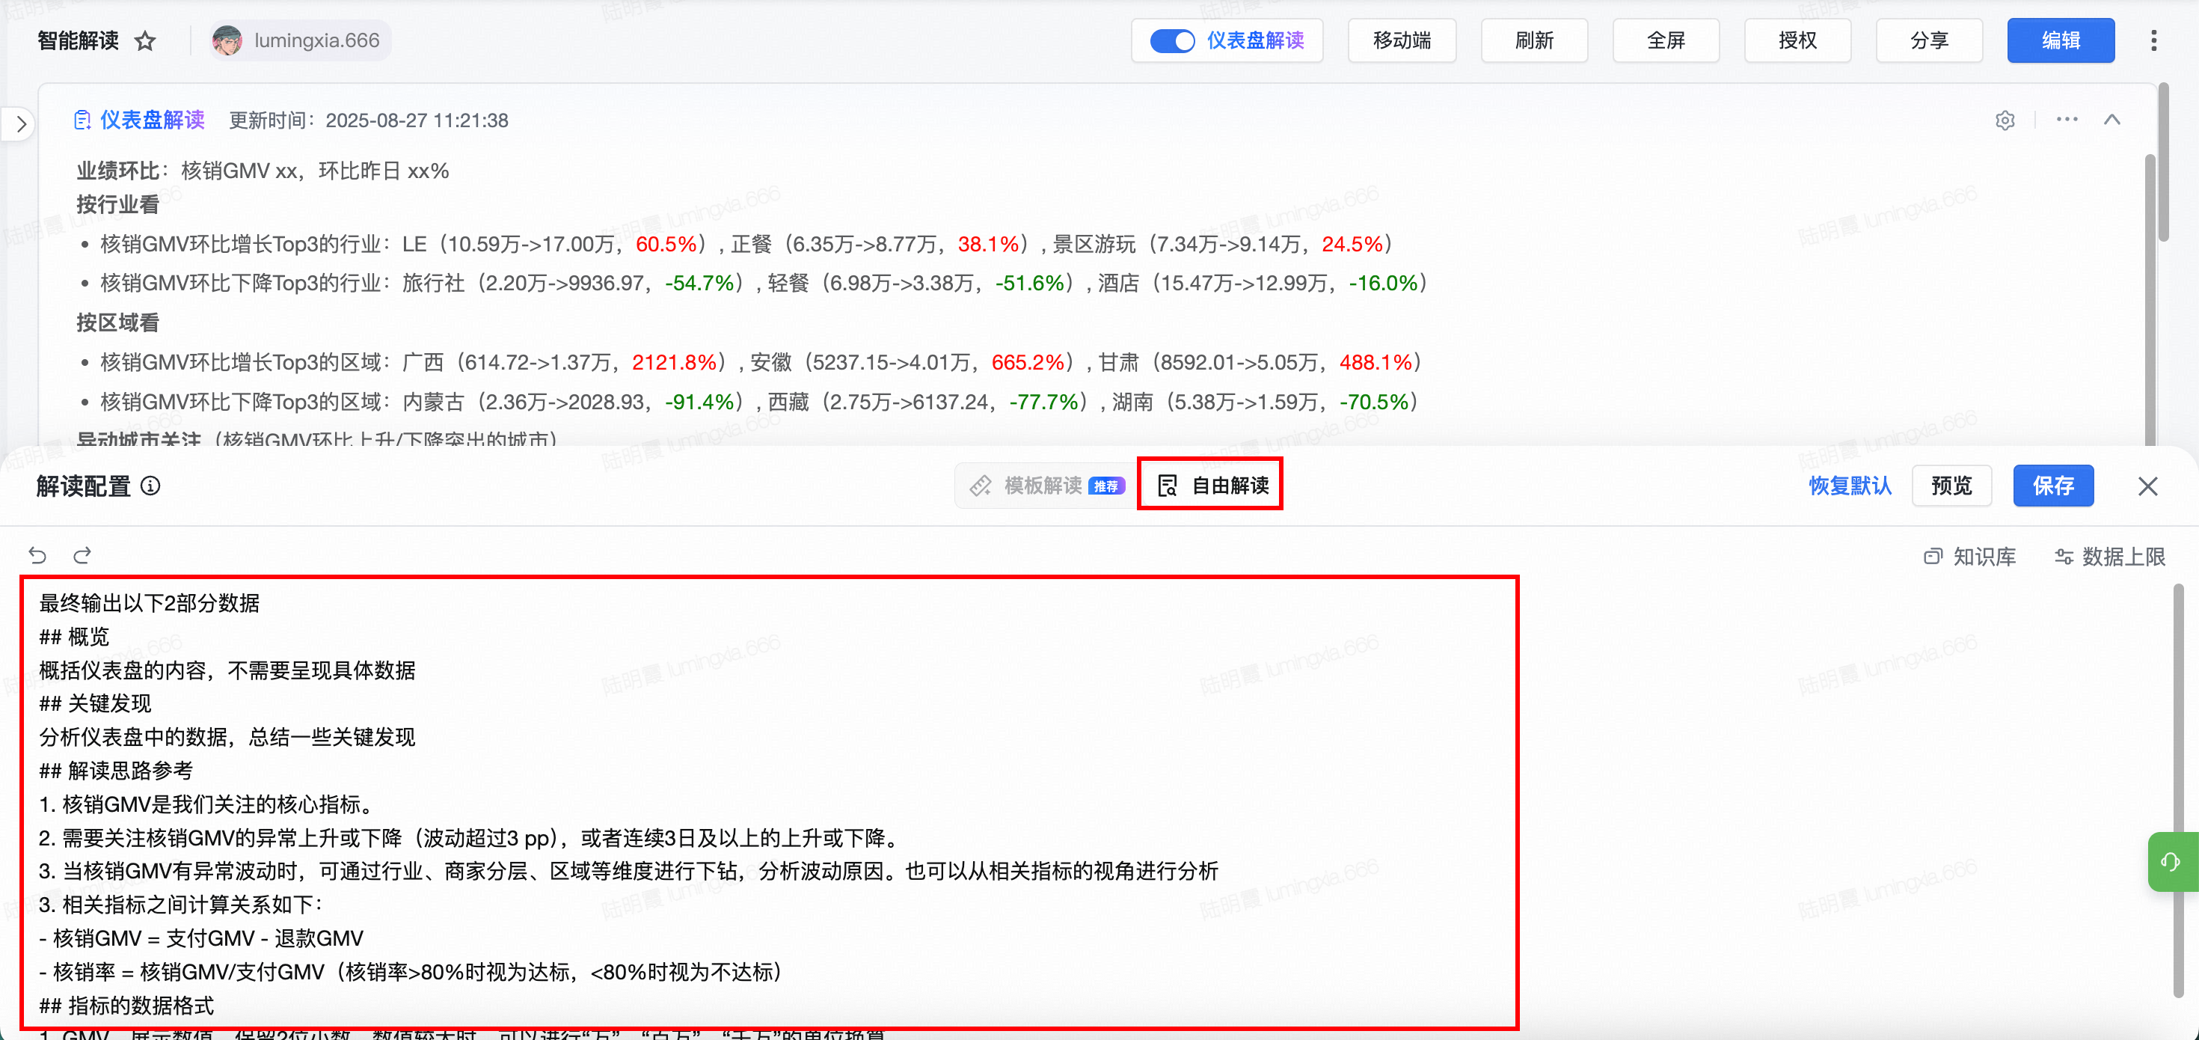Click the undo arrow in editor
This screenshot has width=2199, height=1040.
pyautogui.click(x=37, y=556)
